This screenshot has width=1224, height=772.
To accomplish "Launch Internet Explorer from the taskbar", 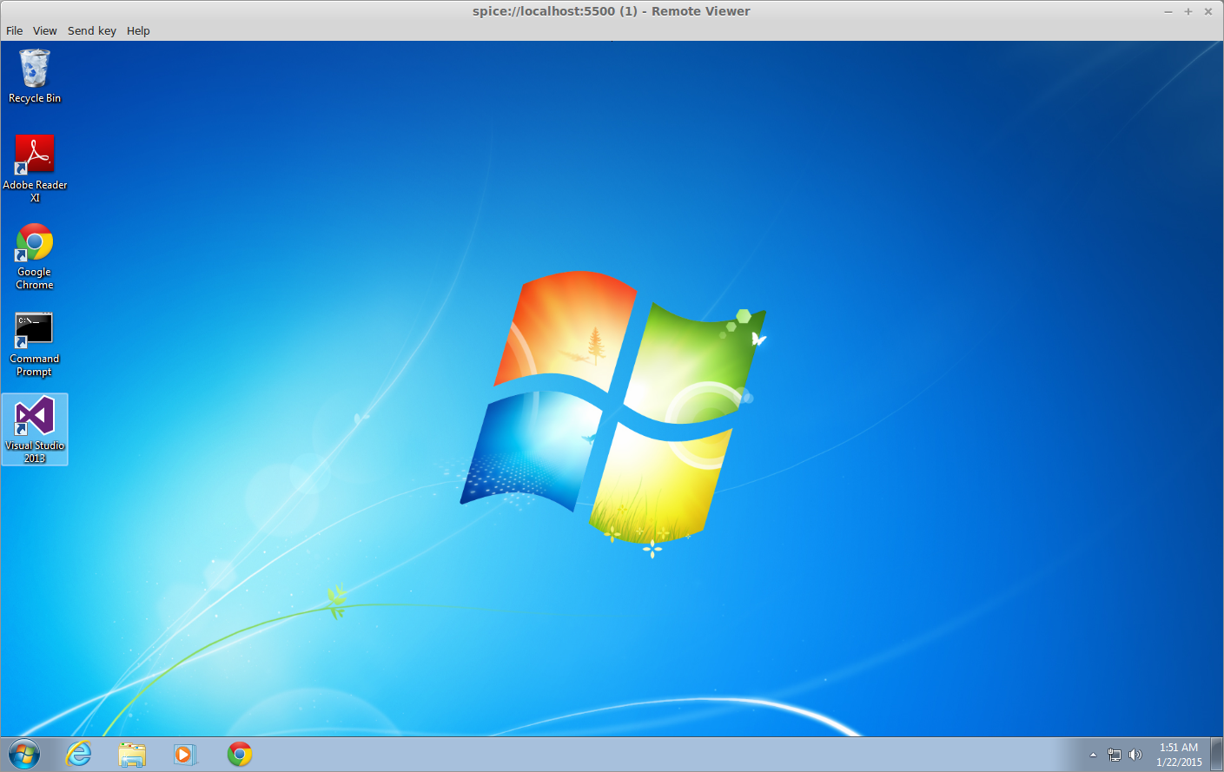I will point(78,754).
